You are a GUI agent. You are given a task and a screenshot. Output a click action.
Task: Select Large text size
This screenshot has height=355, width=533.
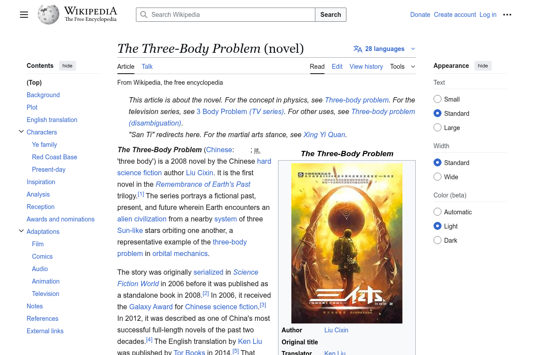(x=438, y=127)
